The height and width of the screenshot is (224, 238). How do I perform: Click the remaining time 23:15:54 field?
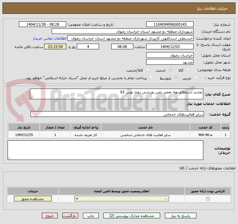coord(55,46)
